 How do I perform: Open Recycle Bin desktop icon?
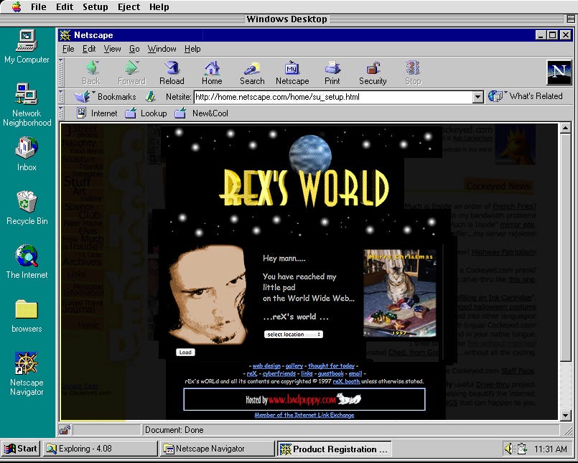click(x=27, y=207)
